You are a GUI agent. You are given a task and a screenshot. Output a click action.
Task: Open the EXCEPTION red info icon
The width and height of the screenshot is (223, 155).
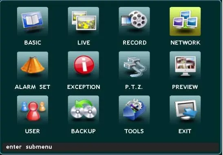point(84,66)
